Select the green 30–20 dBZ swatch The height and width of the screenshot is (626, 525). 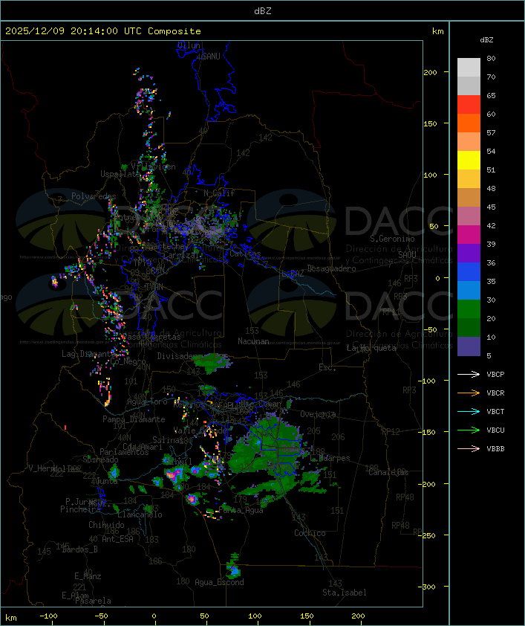pyautogui.click(x=469, y=309)
